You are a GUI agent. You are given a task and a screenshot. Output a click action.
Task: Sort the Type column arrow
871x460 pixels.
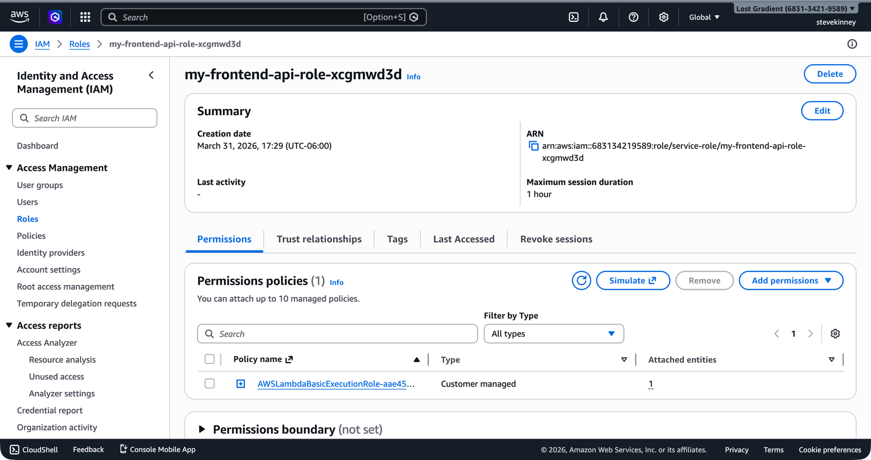(x=624, y=359)
